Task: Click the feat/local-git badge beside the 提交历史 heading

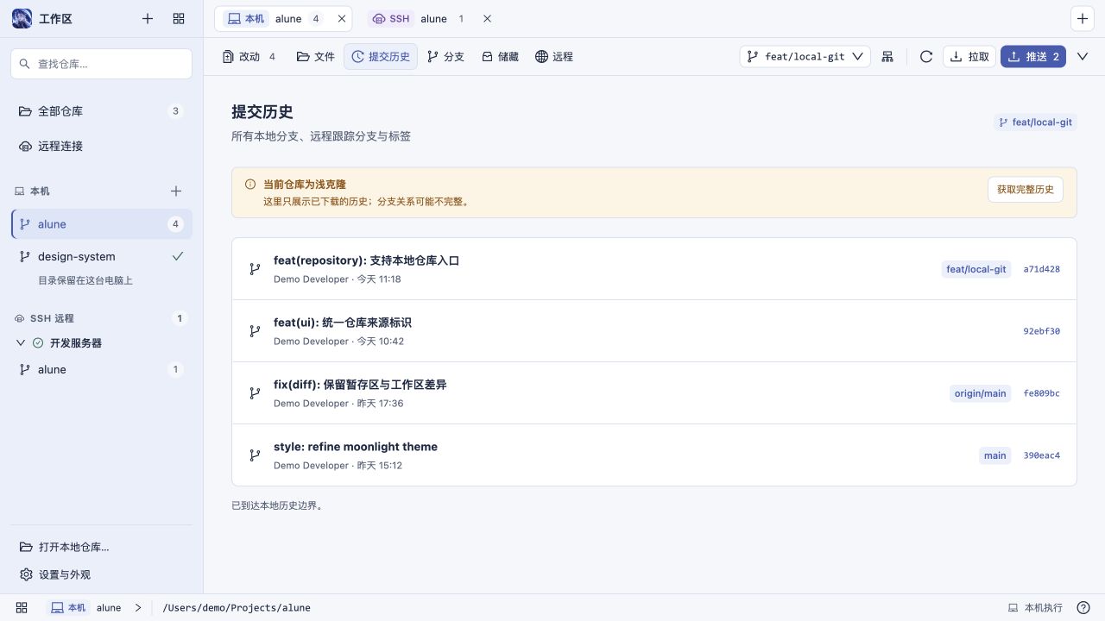Action: (1035, 122)
